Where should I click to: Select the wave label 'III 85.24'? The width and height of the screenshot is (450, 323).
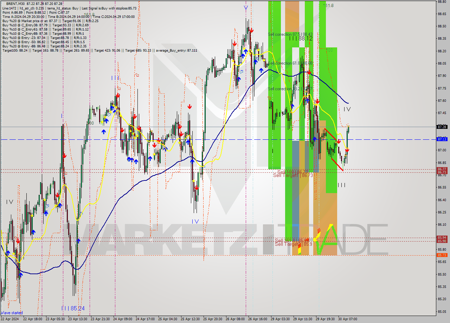pyautogui.click(x=73, y=308)
